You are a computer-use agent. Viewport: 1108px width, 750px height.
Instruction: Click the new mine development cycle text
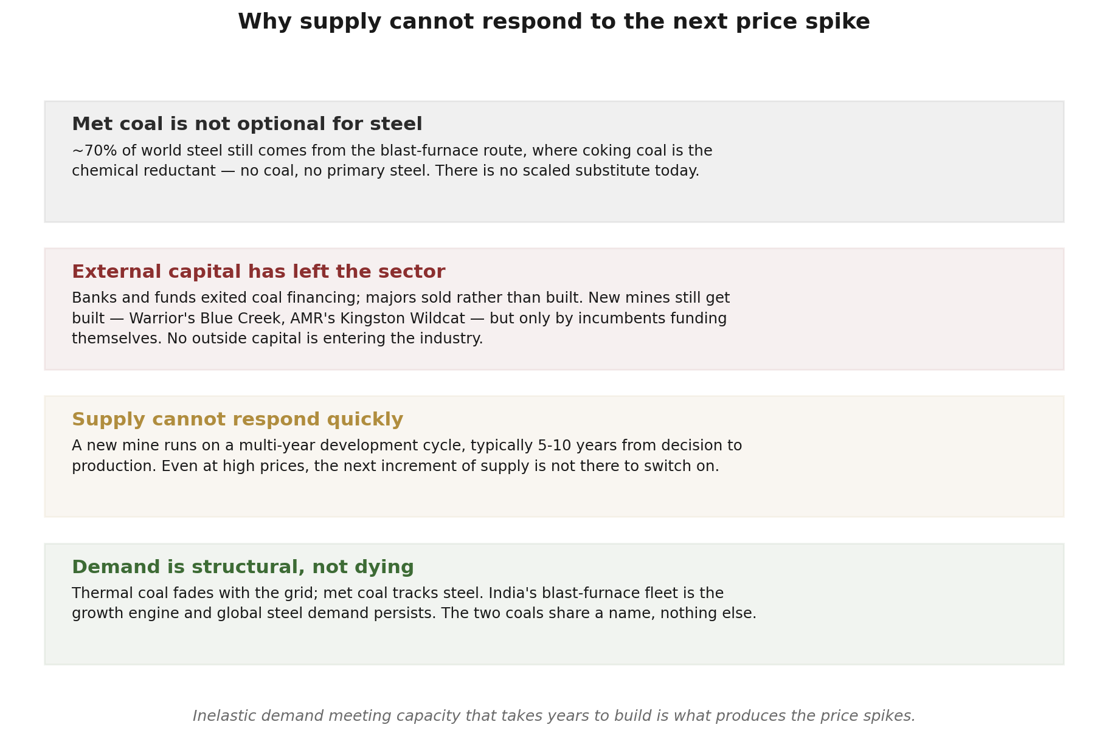(x=407, y=456)
